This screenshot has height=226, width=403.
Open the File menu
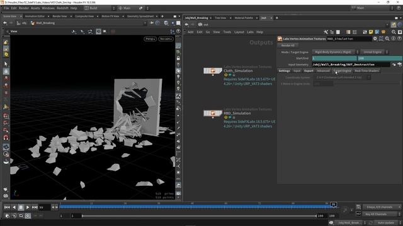tap(6, 8)
